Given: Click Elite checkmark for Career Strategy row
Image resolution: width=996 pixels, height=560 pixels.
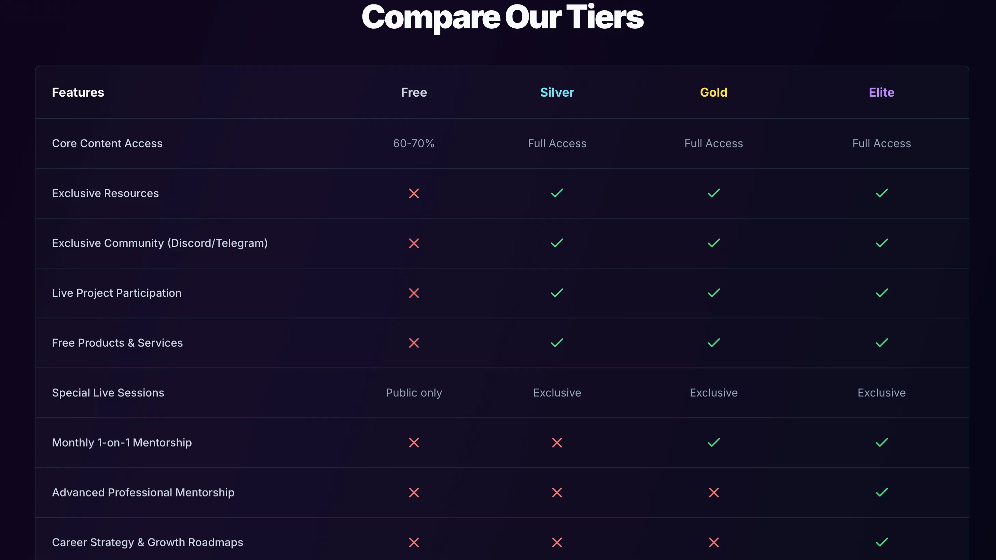Looking at the screenshot, I should click(x=882, y=542).
